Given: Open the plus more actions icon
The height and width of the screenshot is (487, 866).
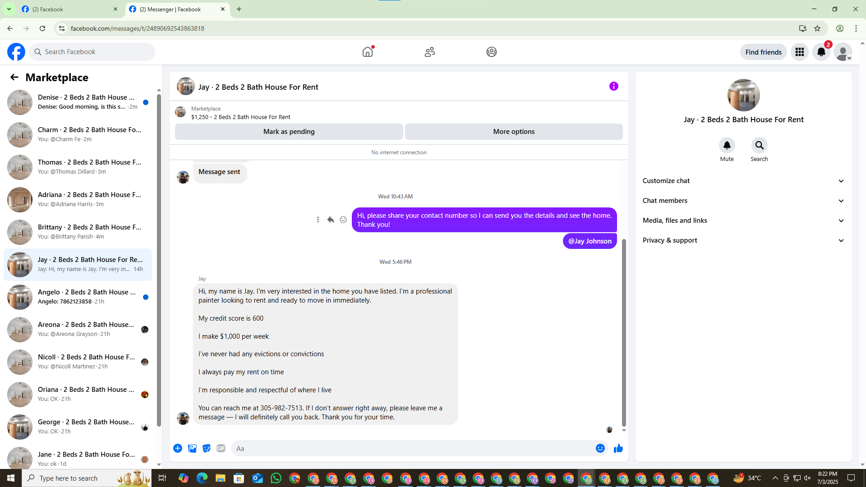Looking at the screenshot, I should click(x=178, y=448).
